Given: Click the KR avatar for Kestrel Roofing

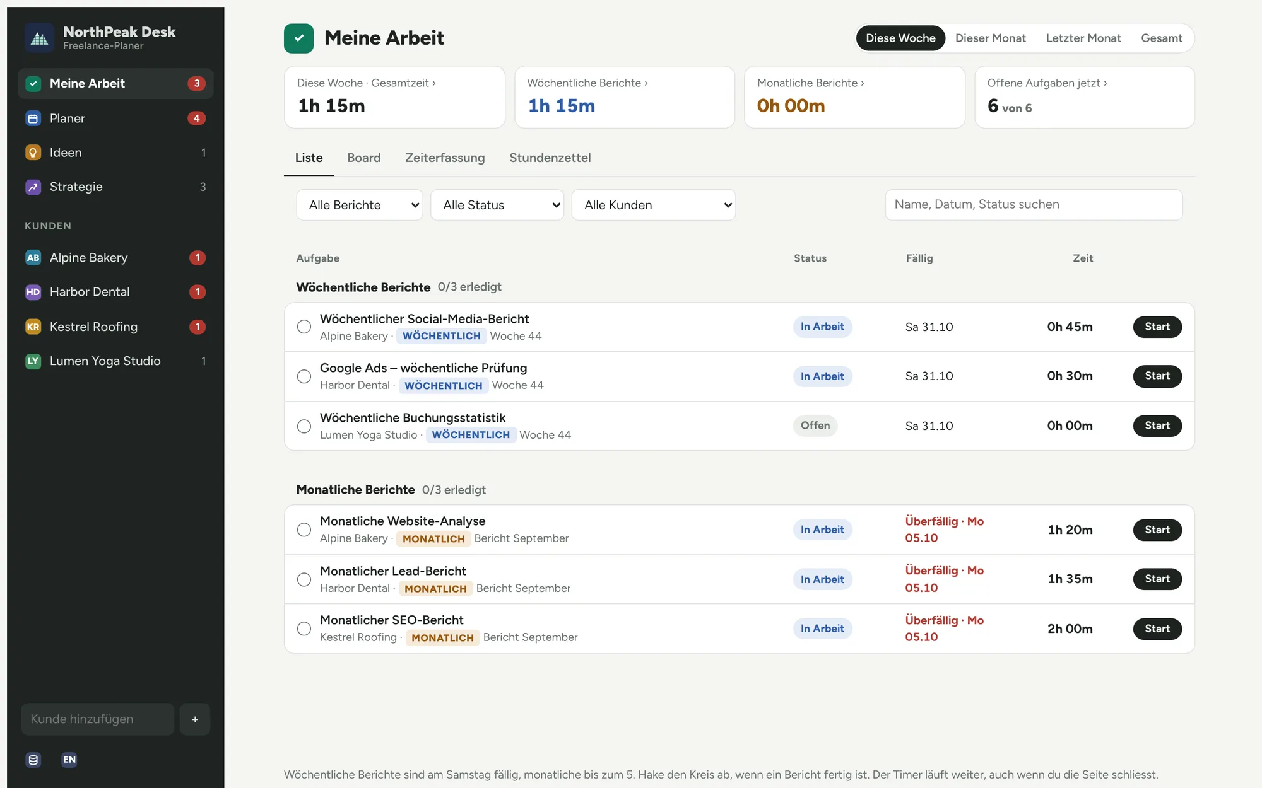Looking at the screenshot, I should tap(33, 327).
